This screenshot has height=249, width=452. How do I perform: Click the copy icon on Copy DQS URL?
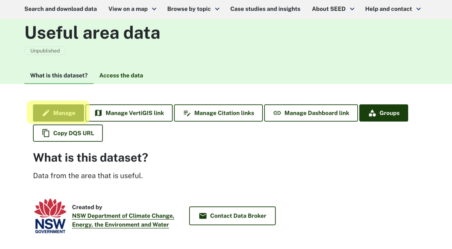coord(46,133)
